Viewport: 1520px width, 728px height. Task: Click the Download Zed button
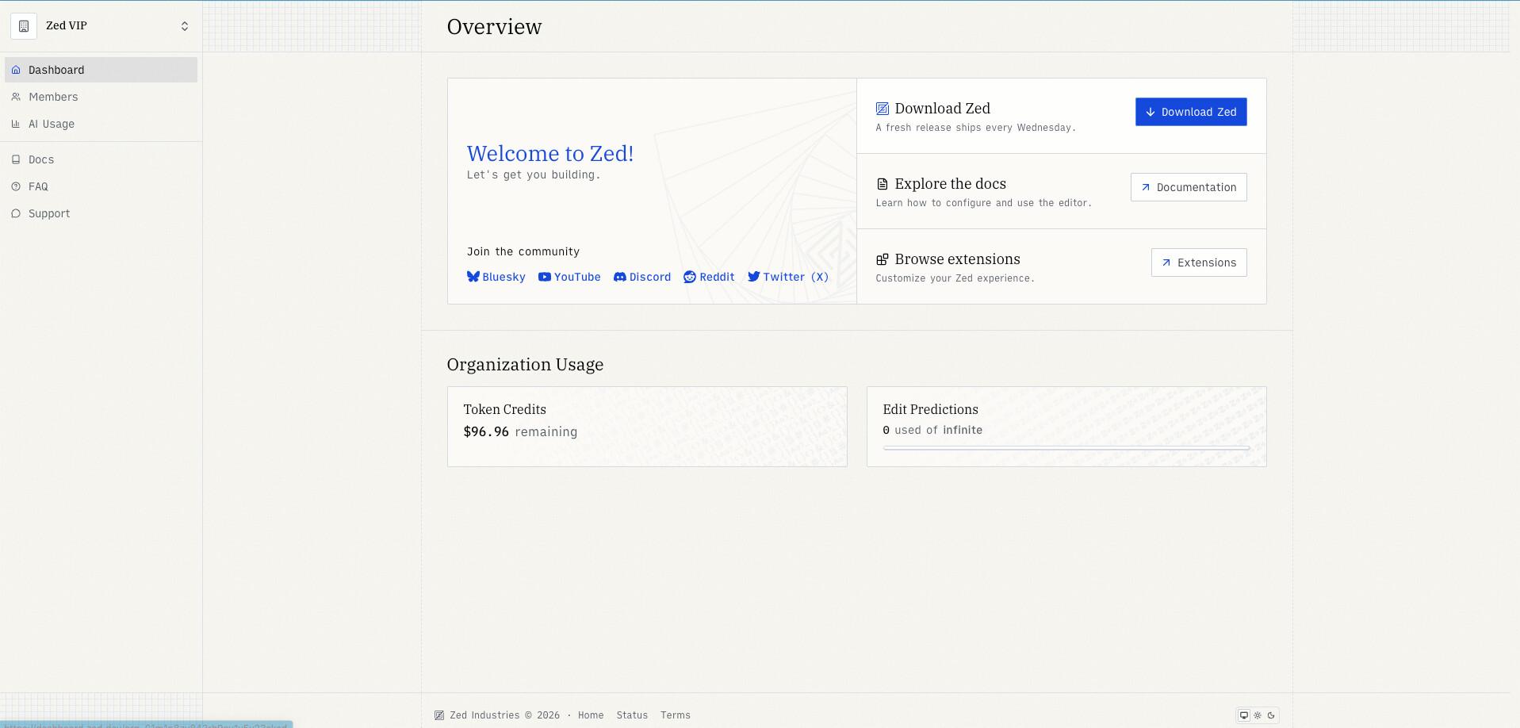tap(1191, 112)
